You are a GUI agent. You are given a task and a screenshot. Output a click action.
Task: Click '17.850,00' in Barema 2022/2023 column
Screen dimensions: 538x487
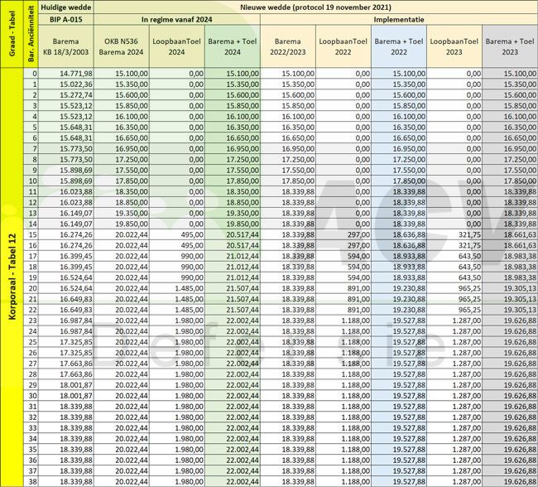click(298, 181)
